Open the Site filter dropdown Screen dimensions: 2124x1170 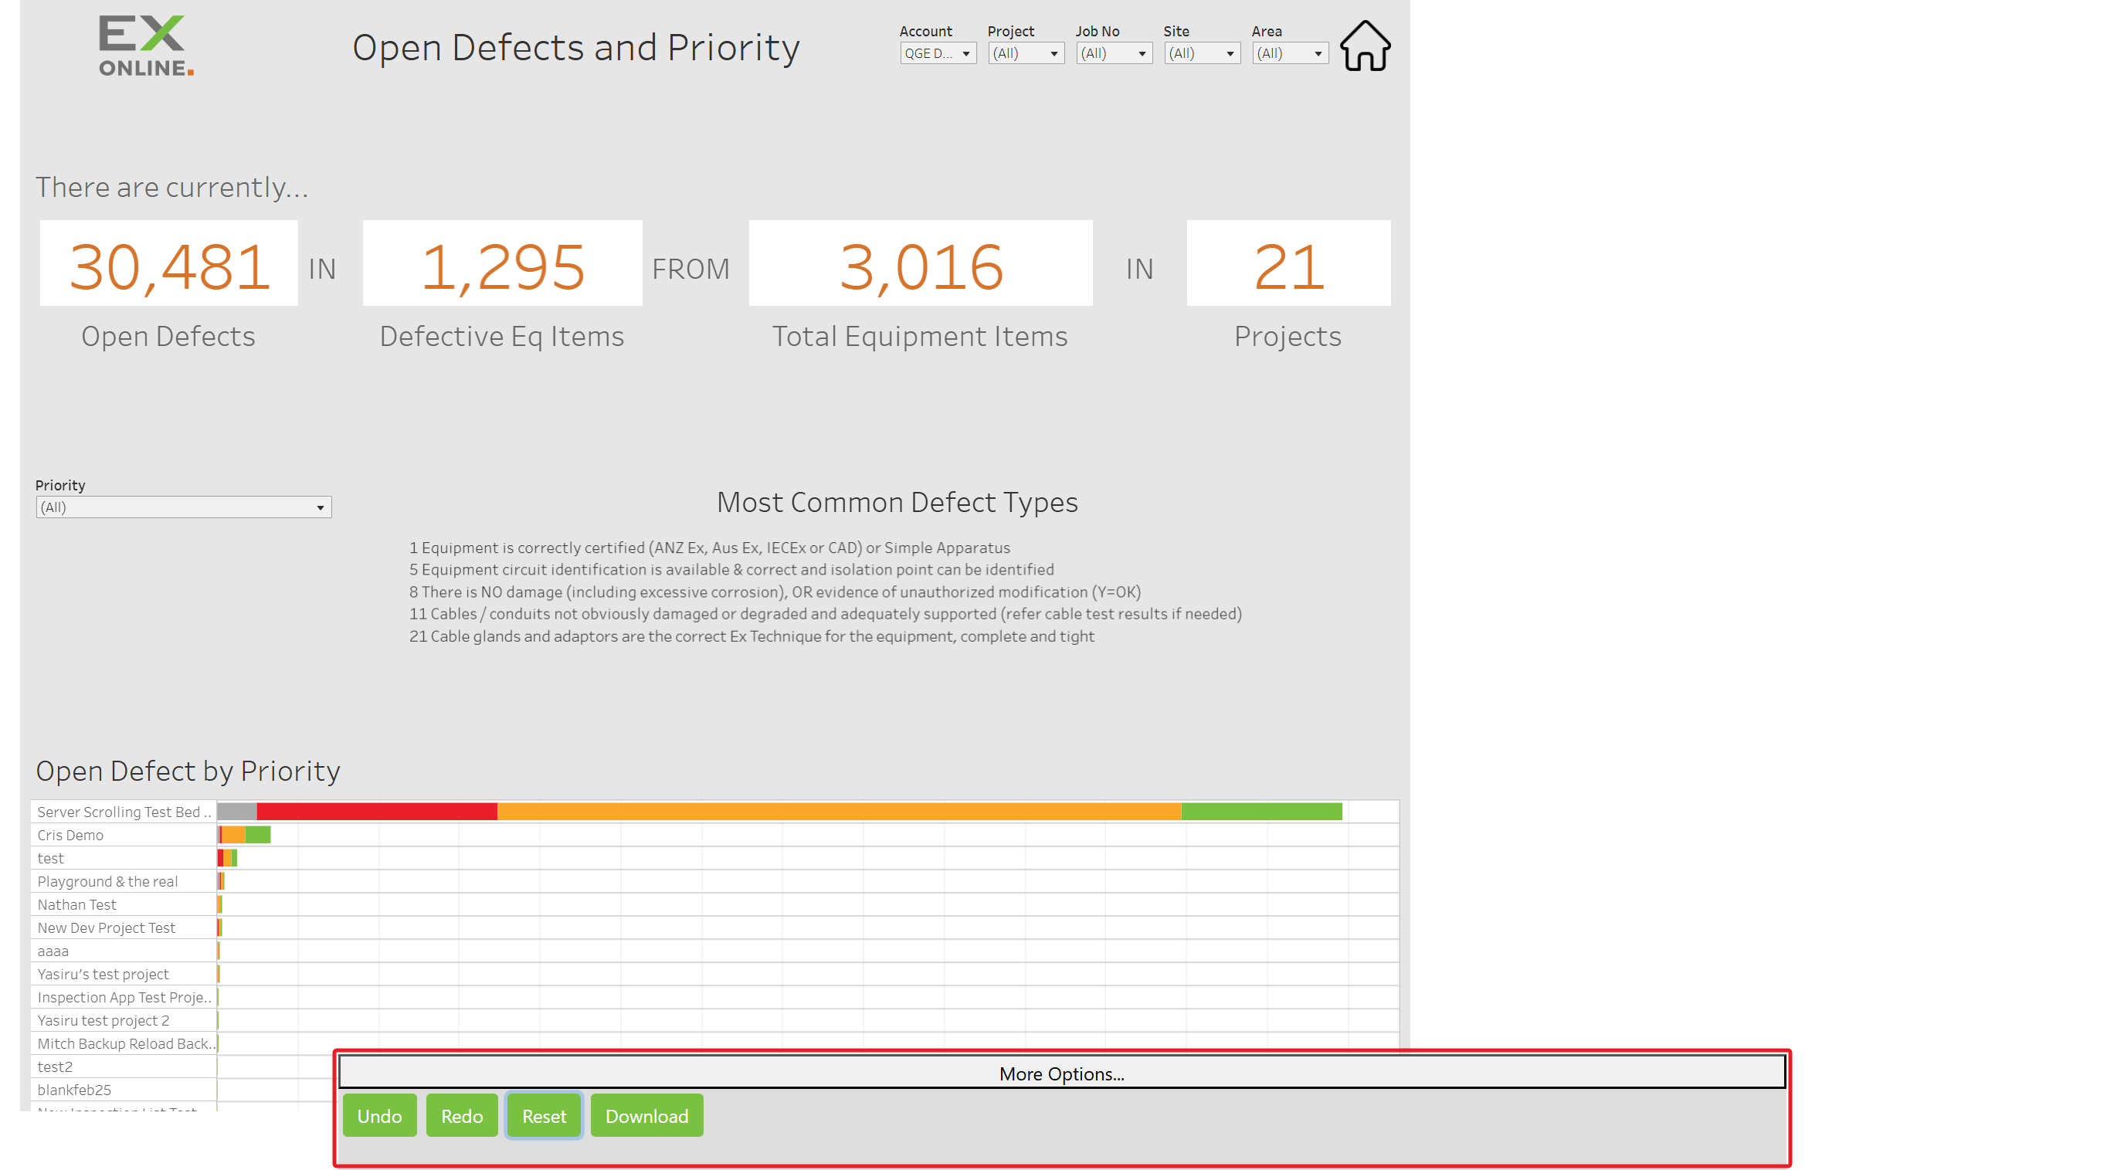pyautogui.click(x=1202, y=53)
